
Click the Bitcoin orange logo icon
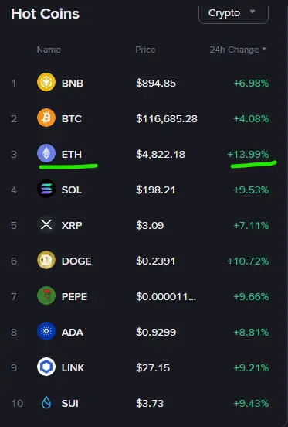(46, 118)
